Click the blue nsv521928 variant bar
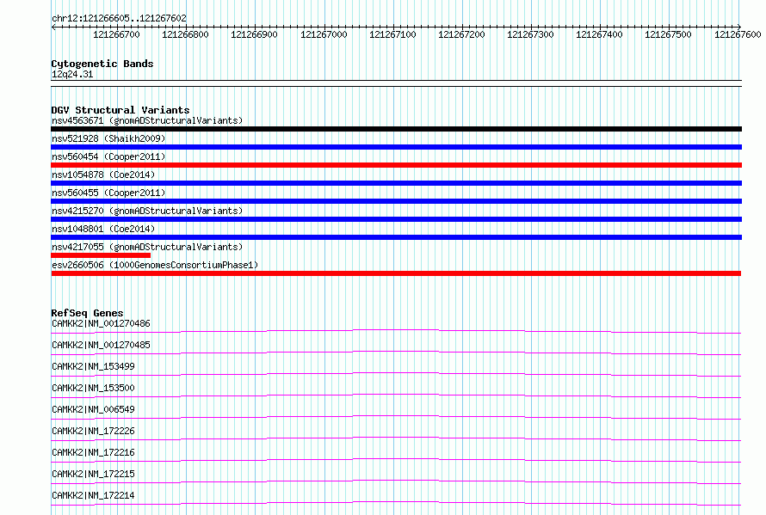This screenshot has width=766, height=515. [396, 147]
